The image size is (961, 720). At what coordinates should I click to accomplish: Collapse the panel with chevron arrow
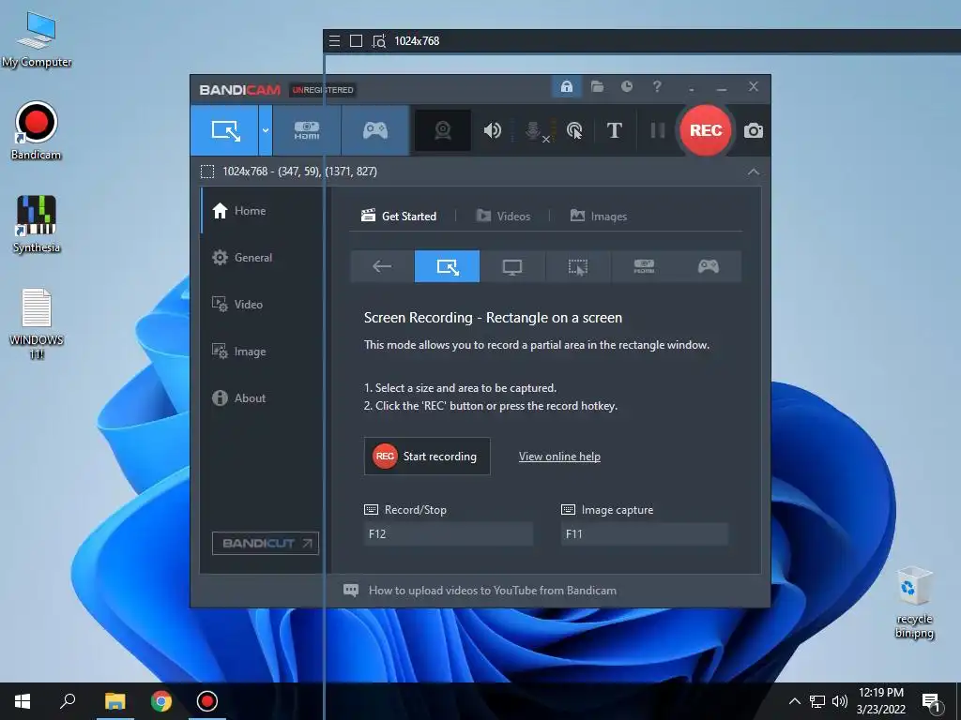754,172
